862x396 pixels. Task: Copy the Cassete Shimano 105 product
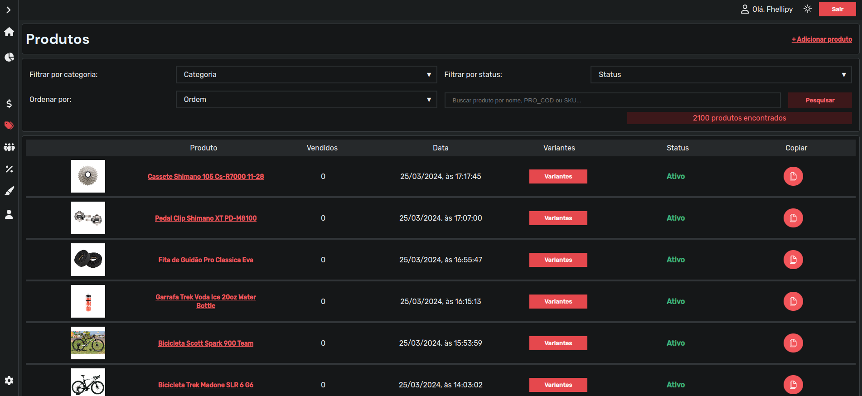coord(793,176)
